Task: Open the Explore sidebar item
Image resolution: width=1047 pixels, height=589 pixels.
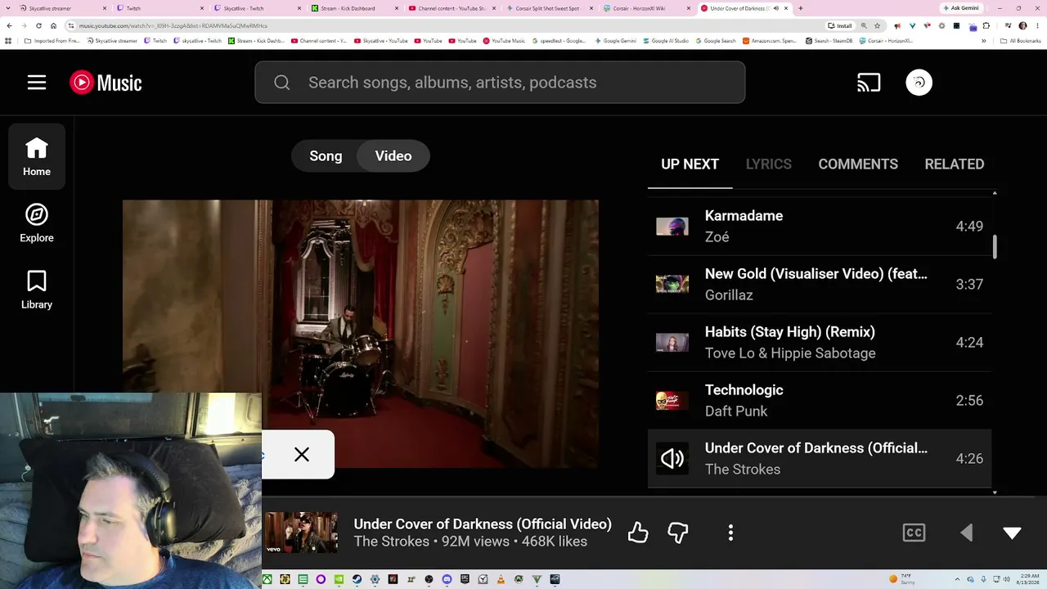Action: [37, 223]
